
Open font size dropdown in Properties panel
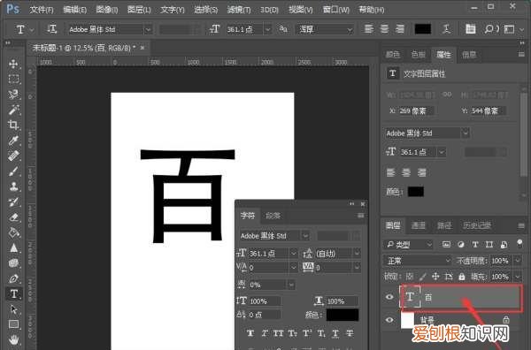click(442, 152)
